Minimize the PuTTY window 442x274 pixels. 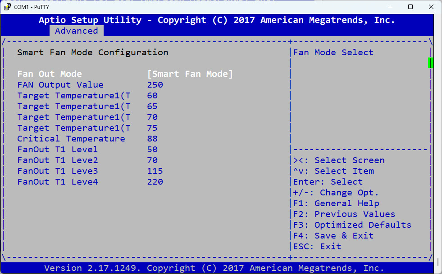click(390, 7)
